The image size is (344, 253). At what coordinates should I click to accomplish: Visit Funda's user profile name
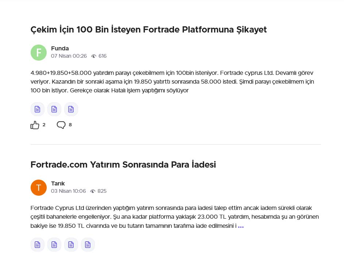point(60,49)
